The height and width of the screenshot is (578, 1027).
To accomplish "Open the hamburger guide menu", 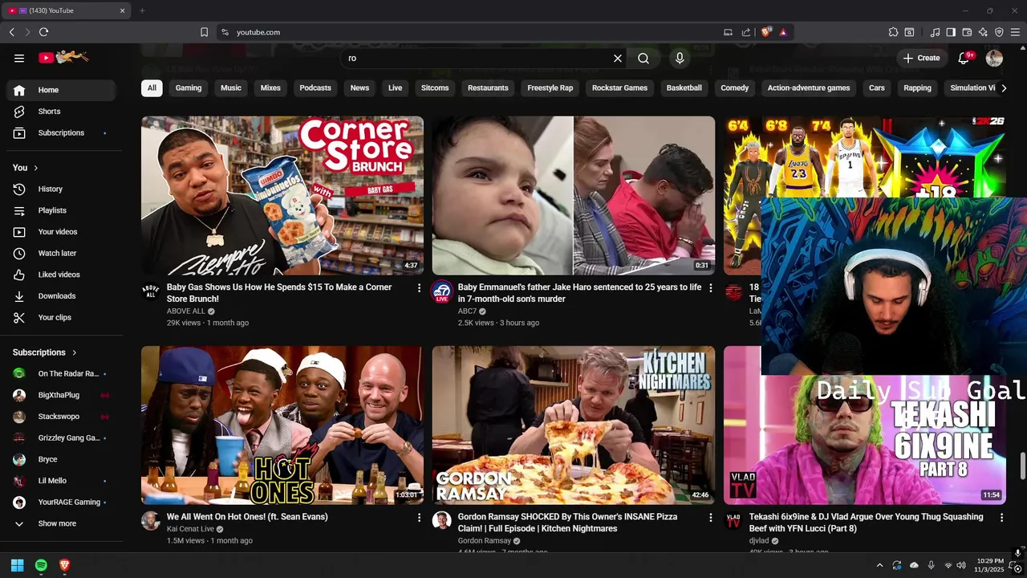I will 19,58.
